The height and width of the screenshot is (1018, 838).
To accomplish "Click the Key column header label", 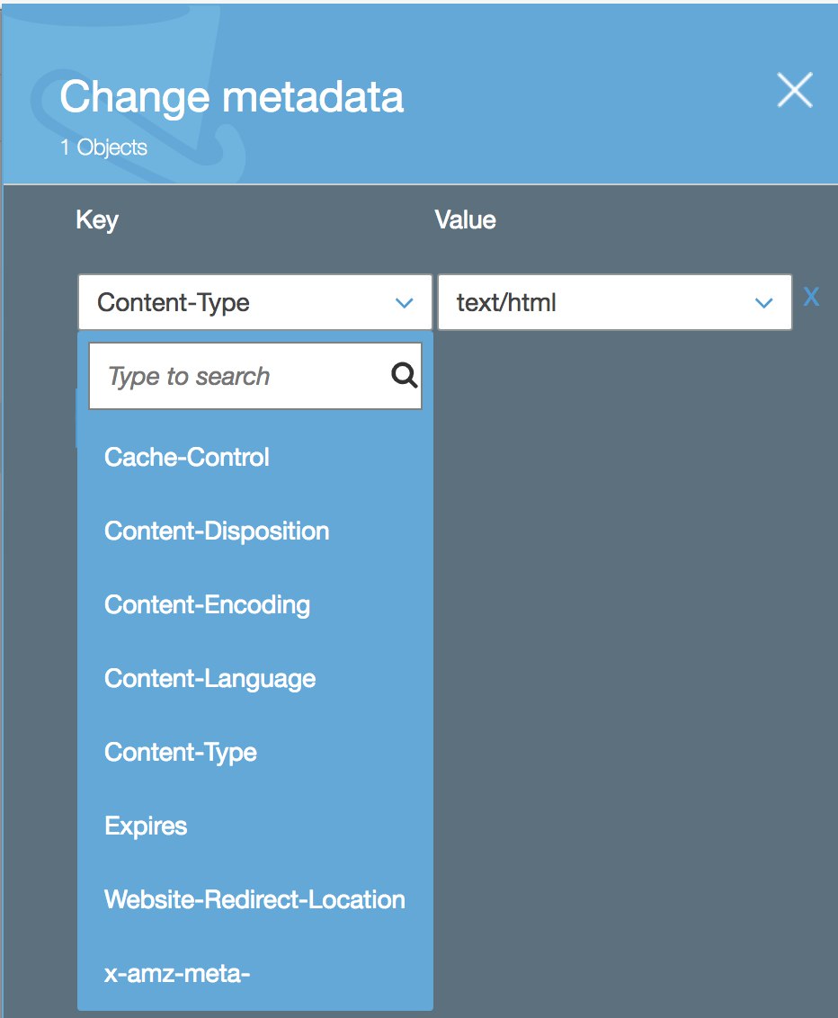I will coord(97,220).
